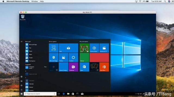Viewport: 174px width, 97px height.
Task: Open the Solitaire cards tile
Action: pos(94,67)
